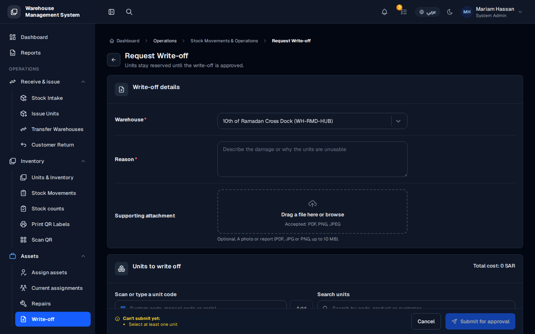535x334 pixels.
Task: Open the task checklist icon with badge
Action: point(403,12)
